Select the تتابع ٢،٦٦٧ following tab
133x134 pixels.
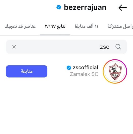55,26
